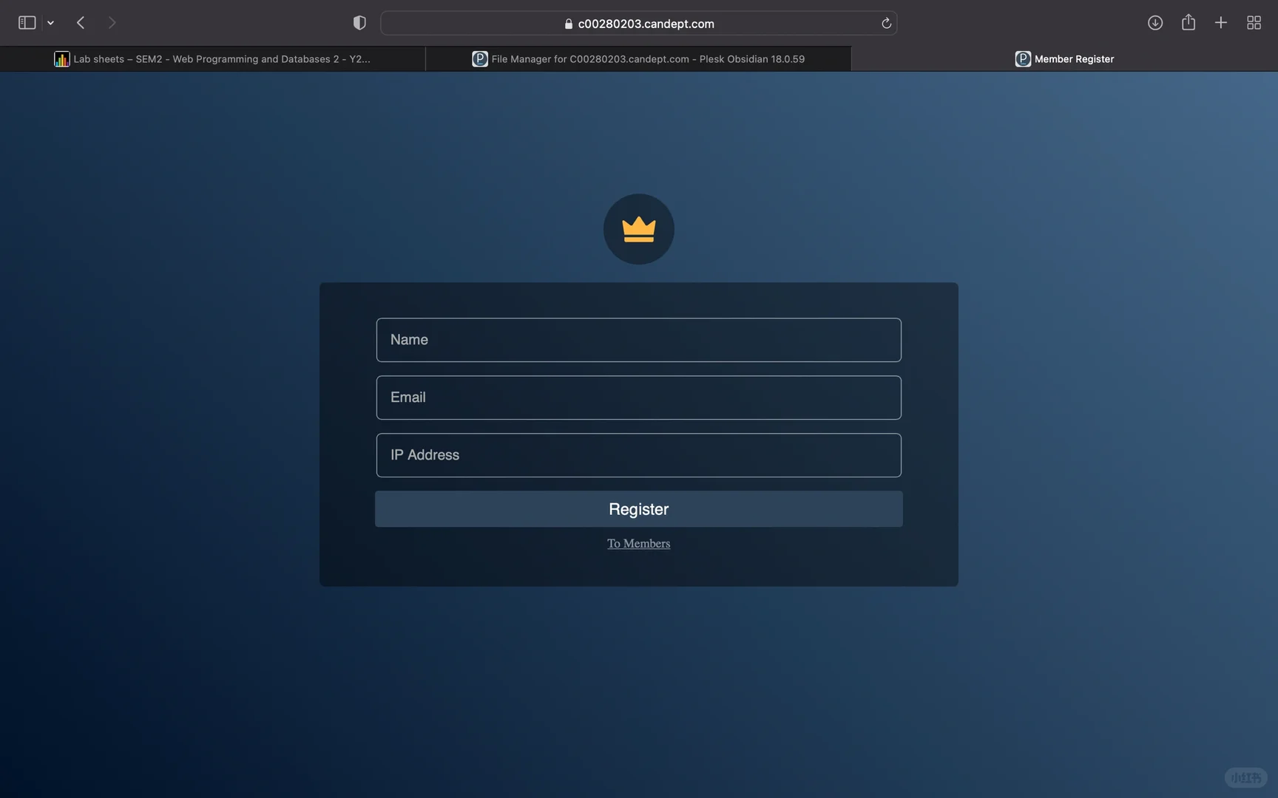
Task: Focus the Name input field
Action: click(639, 340)
